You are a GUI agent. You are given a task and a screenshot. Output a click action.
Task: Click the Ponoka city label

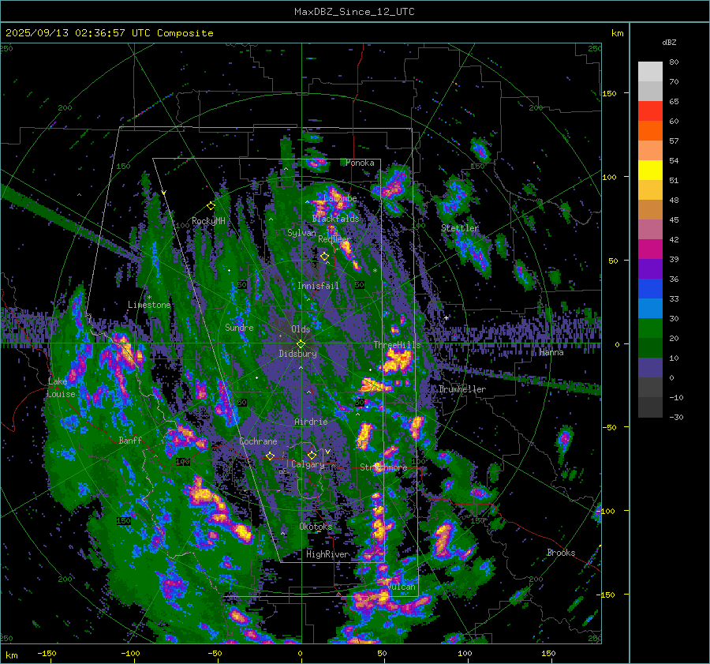pyautogui.click(x=360, y=163)
